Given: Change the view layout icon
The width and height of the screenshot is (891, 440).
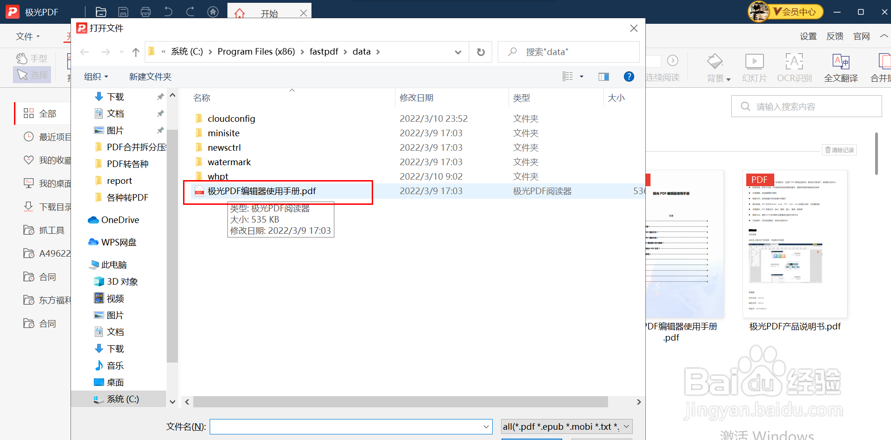Looking at the screenshot, I should pos(567,77).
